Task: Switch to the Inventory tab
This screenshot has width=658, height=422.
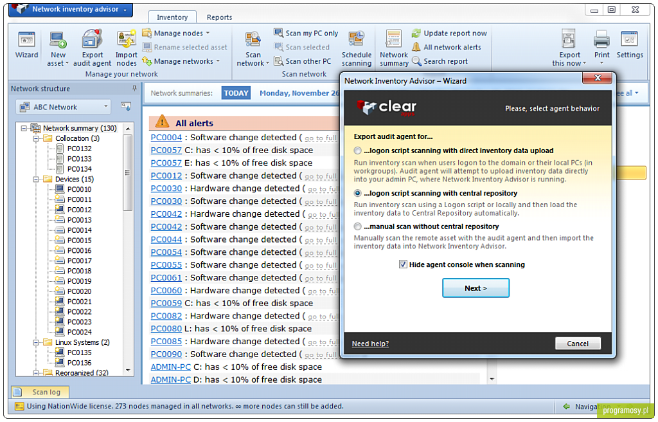Action: click(172, 17)
